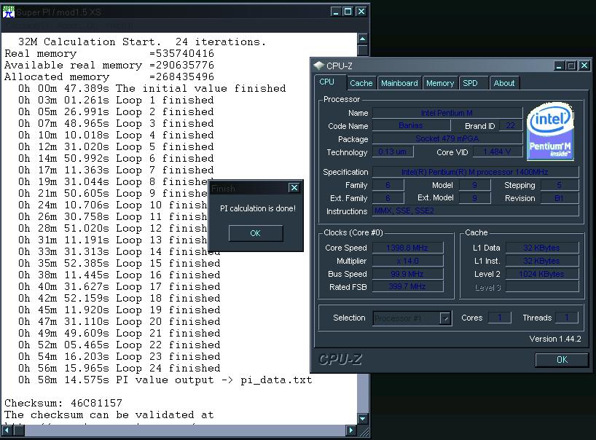Click the Instructions field MMX, SSE, SSE2
Screen dimensions: 596x440
(x=475, y=211)
